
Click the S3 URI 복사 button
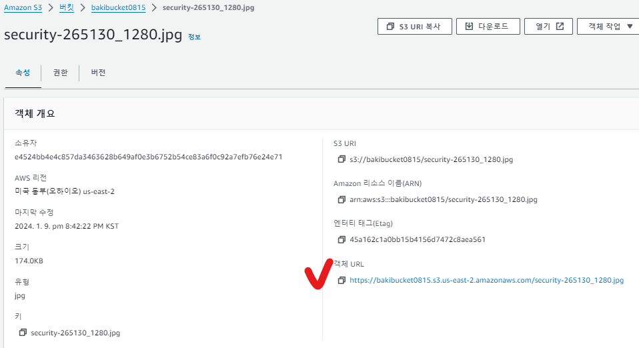[x=414, y=27]
